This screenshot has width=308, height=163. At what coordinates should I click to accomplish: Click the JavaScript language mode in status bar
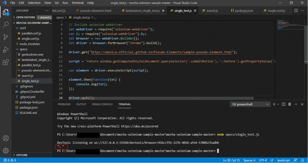pyautogui.click(x=283, y=160)
